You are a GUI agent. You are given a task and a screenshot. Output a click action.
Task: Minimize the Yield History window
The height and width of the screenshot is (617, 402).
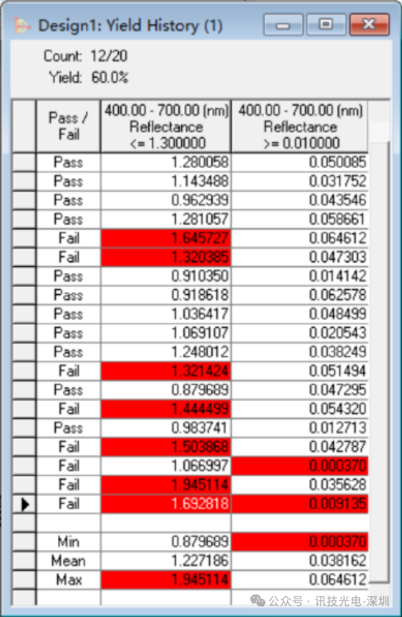(283, 25)
